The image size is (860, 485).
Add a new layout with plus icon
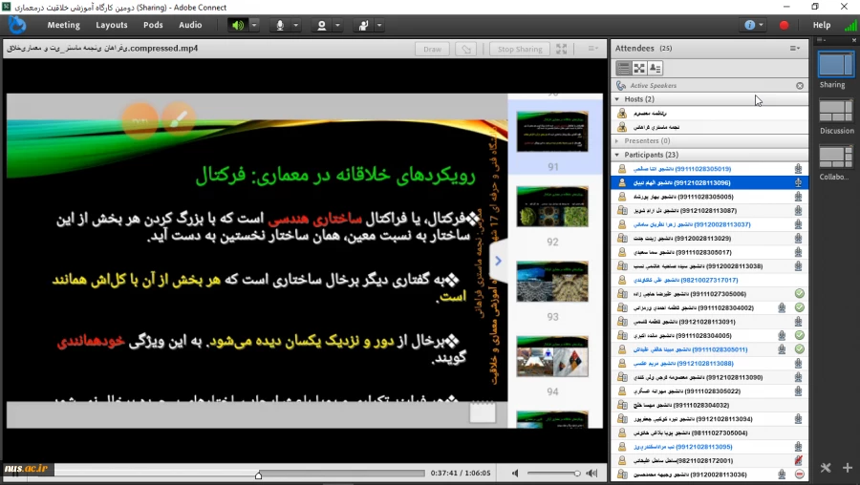pyautogui.click(x=848, y=468)
